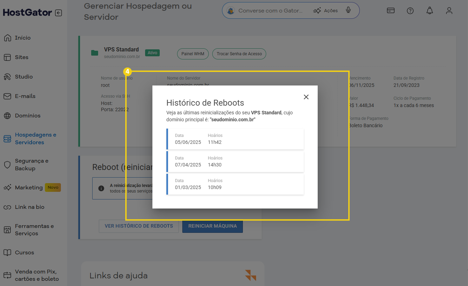Click the 10h09 reboot time

215,187
